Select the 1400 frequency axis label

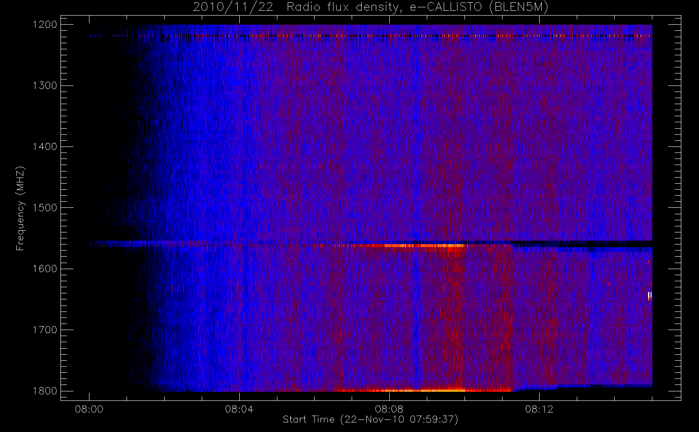(45, 146)
